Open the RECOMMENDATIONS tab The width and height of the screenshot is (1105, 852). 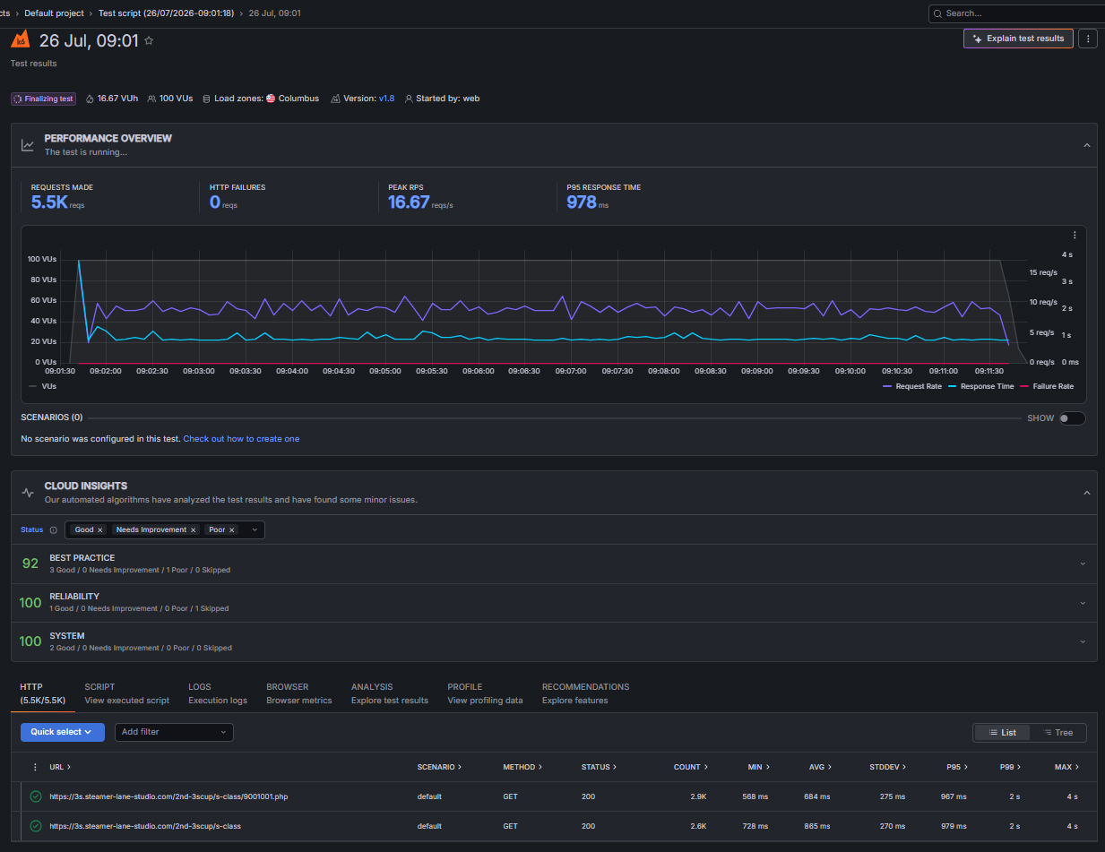[585, 693]
